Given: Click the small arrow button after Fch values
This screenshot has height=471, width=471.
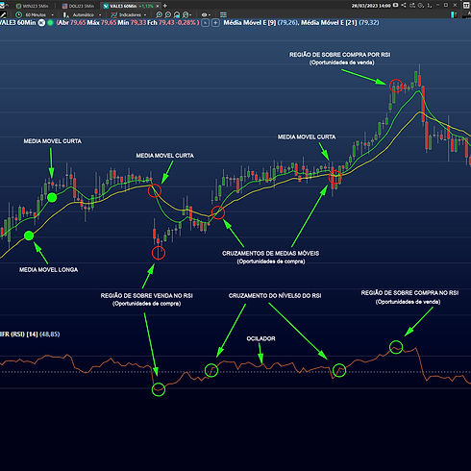Looking at the screenshot, I should [x=206, y=23].
